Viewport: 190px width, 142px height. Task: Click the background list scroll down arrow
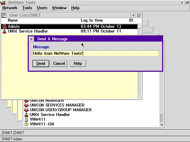point(161,125)
